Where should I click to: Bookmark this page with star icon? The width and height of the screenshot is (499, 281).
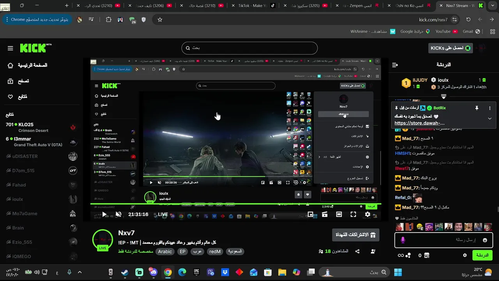coord(160,20)
